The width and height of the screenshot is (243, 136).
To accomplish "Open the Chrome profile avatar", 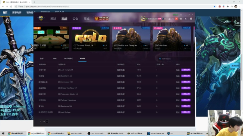I will pyautogui.click(x=236, y=6).
